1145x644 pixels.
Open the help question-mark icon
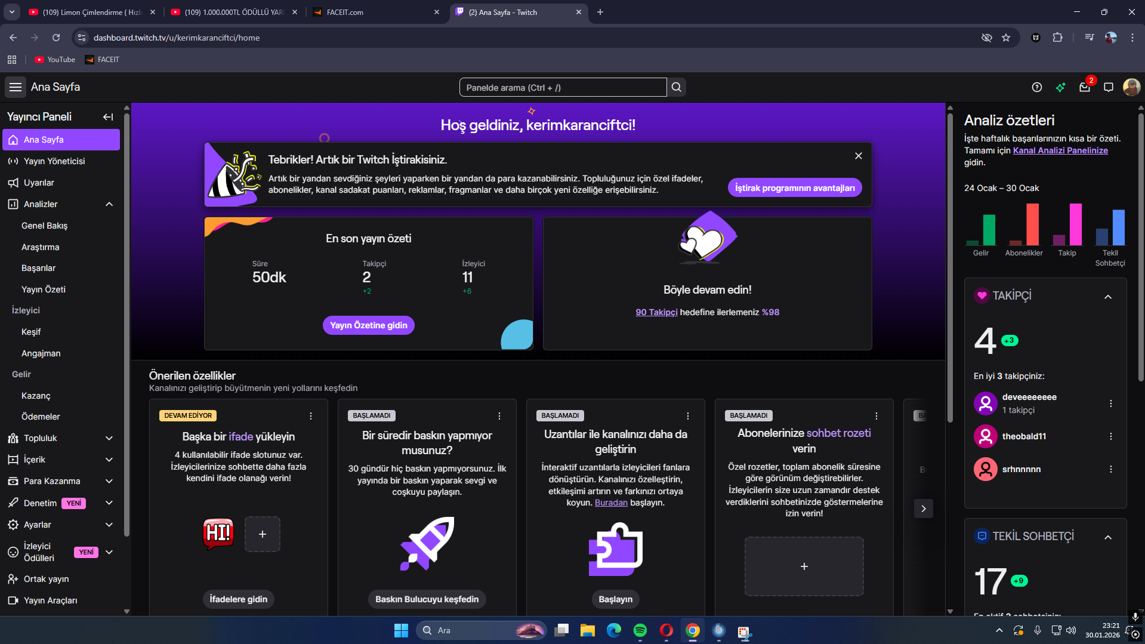point(1037,87)
